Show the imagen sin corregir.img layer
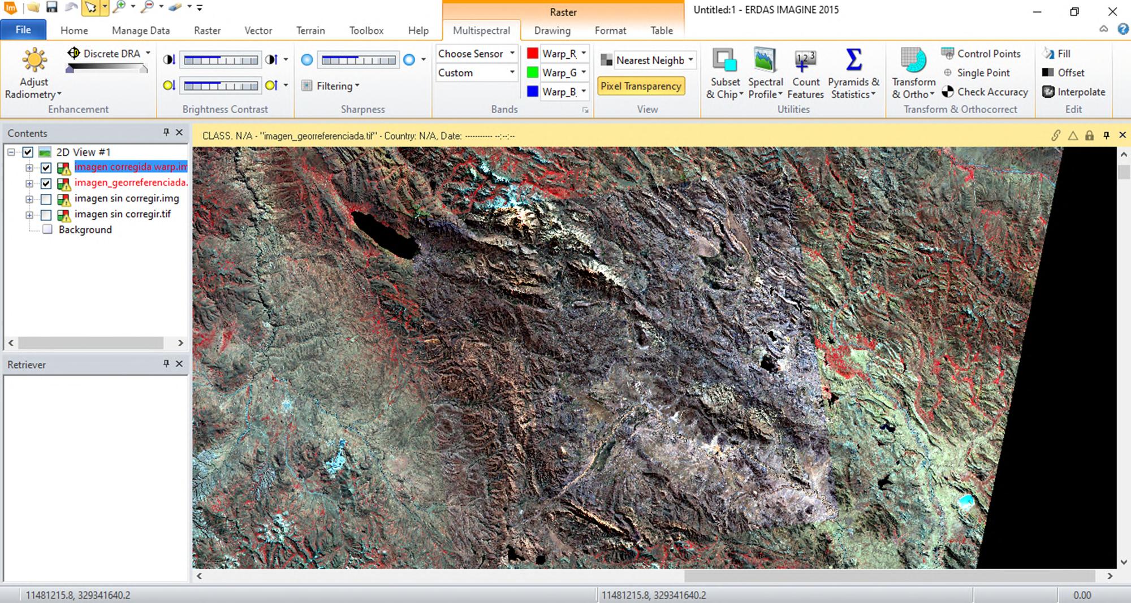The width and height of the screenshot is (1131, 603). pos(46,199)
